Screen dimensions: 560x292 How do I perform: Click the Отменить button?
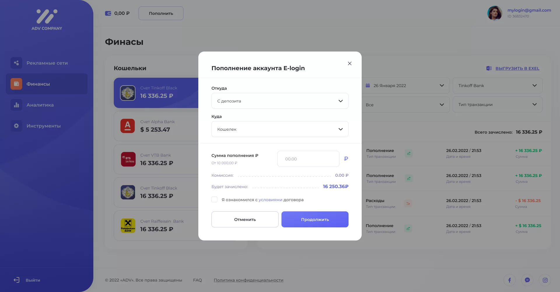(245, 220)
